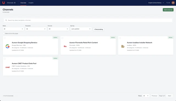
Task: Click the Channels menu in the header
Action: coord(10,3)
